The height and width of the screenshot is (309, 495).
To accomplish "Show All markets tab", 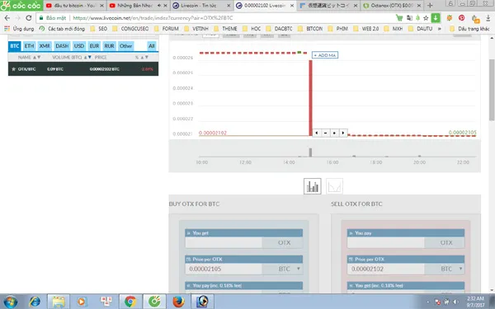I will tap(152, 46).
